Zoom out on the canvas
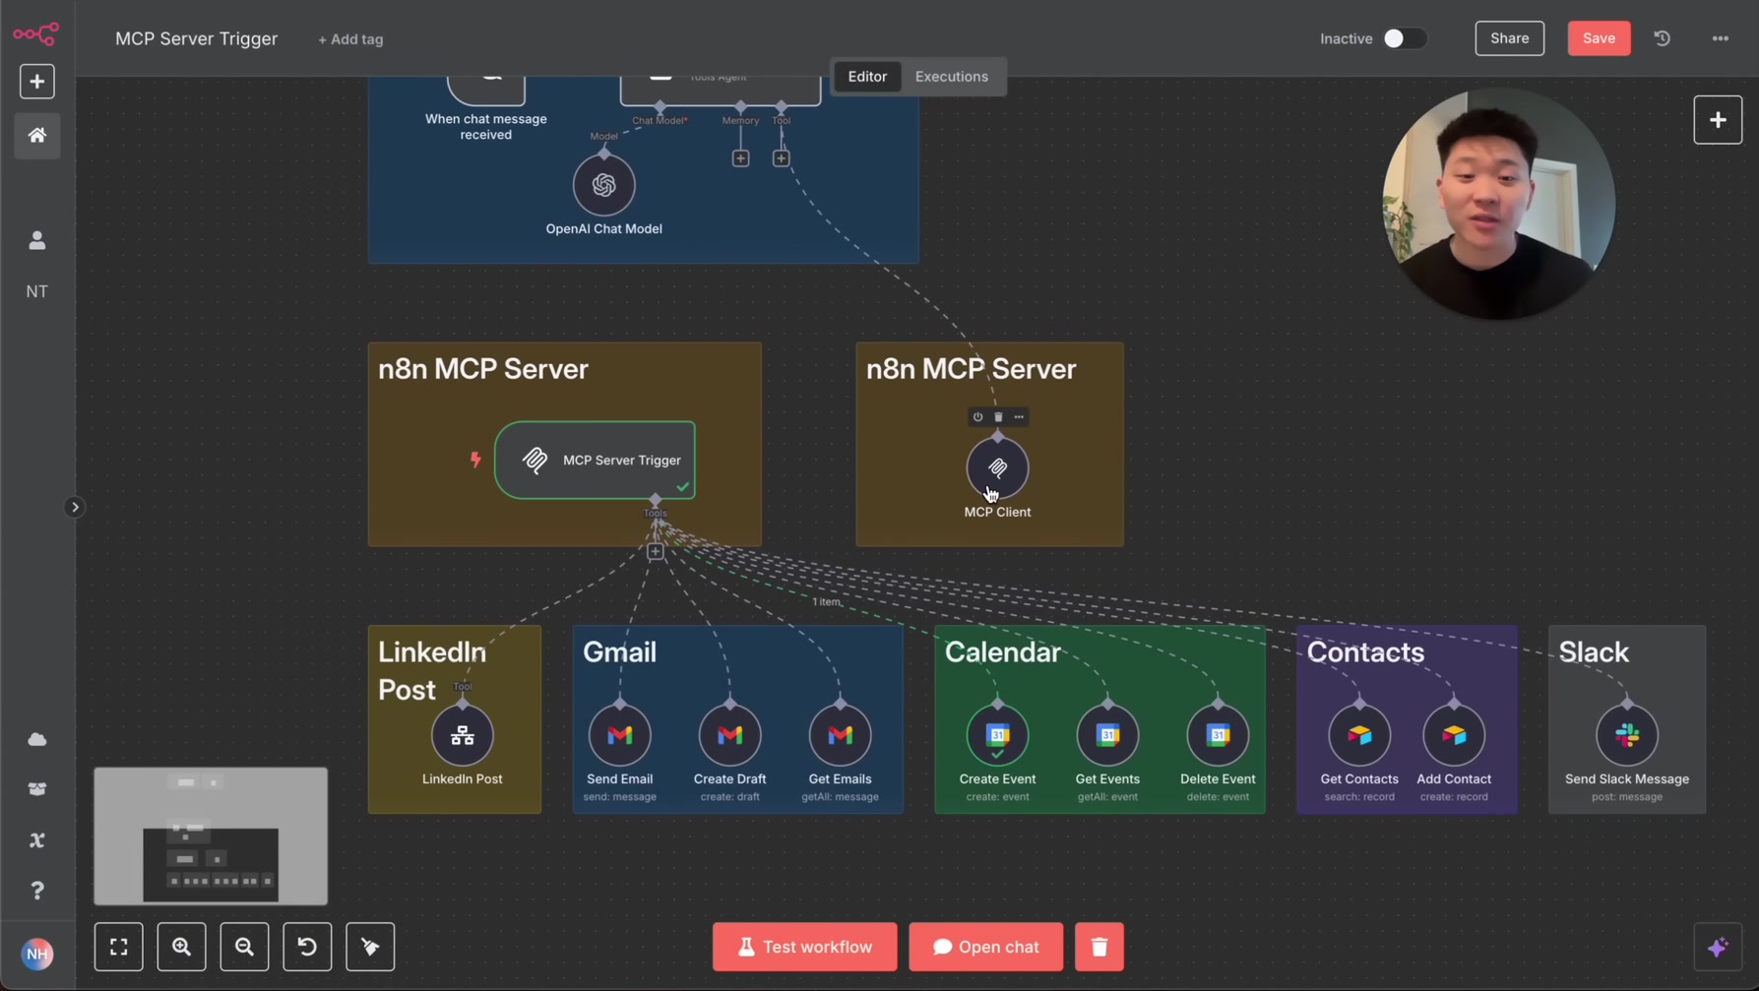The image size is (1759, 991). point(244,947)
